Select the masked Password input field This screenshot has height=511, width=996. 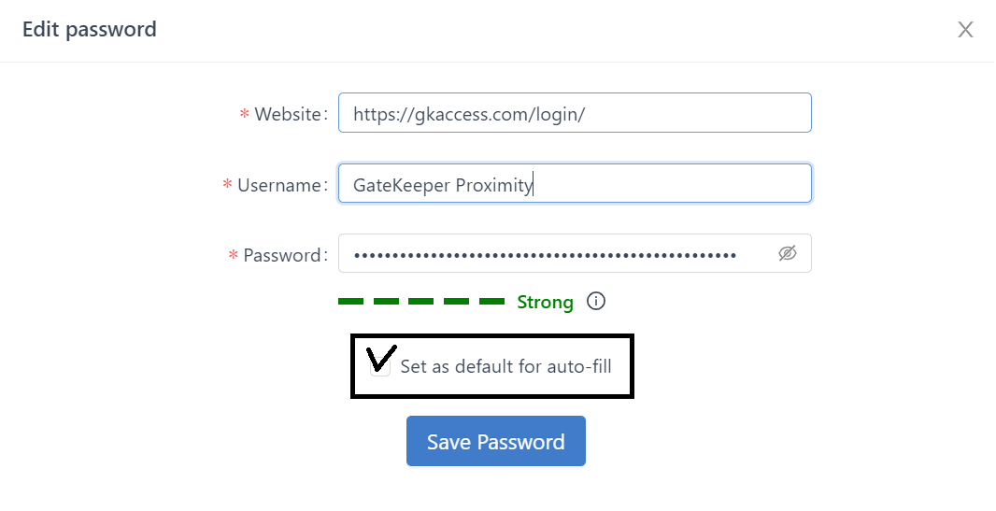click(551, 254)
